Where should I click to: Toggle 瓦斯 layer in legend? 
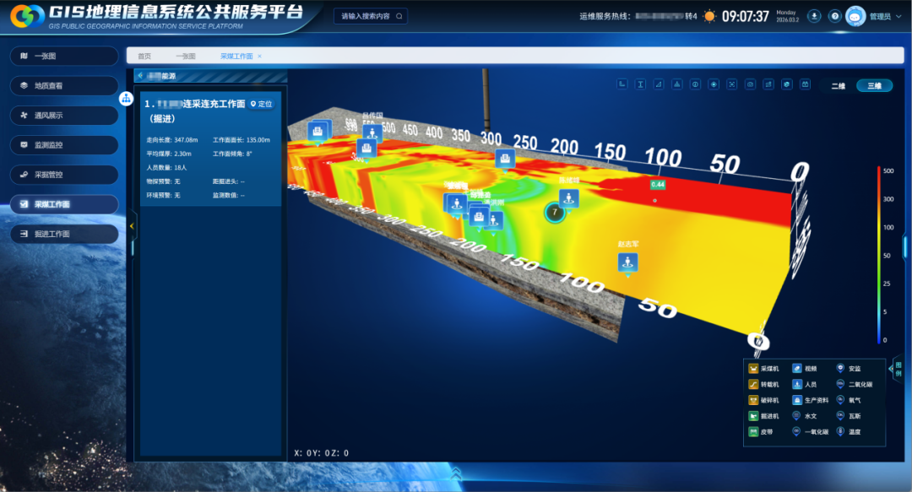[849, 416]
